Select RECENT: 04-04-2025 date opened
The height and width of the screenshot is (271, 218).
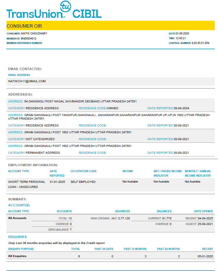pyautogui.click(x=199, y=218)
